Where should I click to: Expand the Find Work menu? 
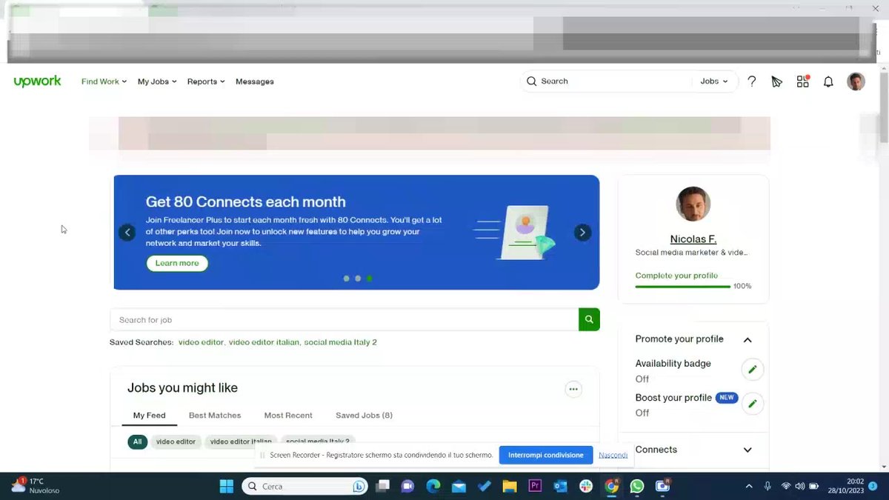[104, 81]
